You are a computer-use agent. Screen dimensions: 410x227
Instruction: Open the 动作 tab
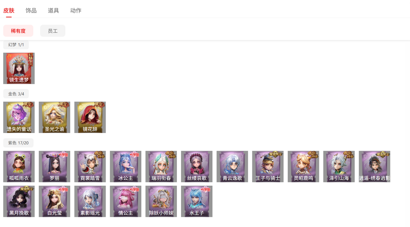(76, 11)
